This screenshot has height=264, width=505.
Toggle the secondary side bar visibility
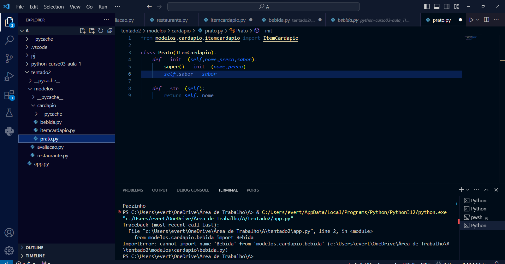point(447,7)
